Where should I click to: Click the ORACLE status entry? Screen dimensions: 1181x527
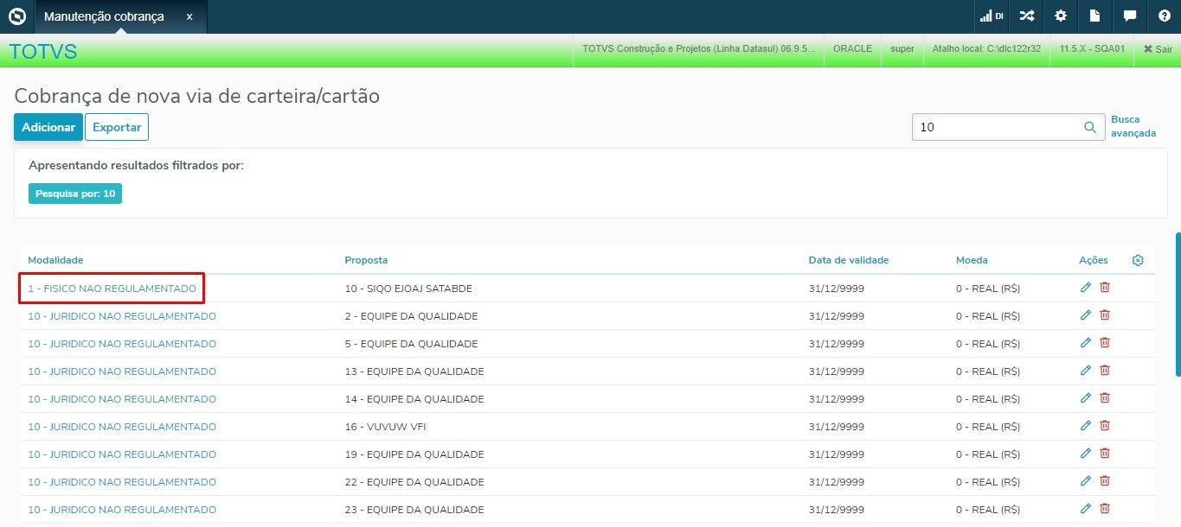click(x=852, y=49)
